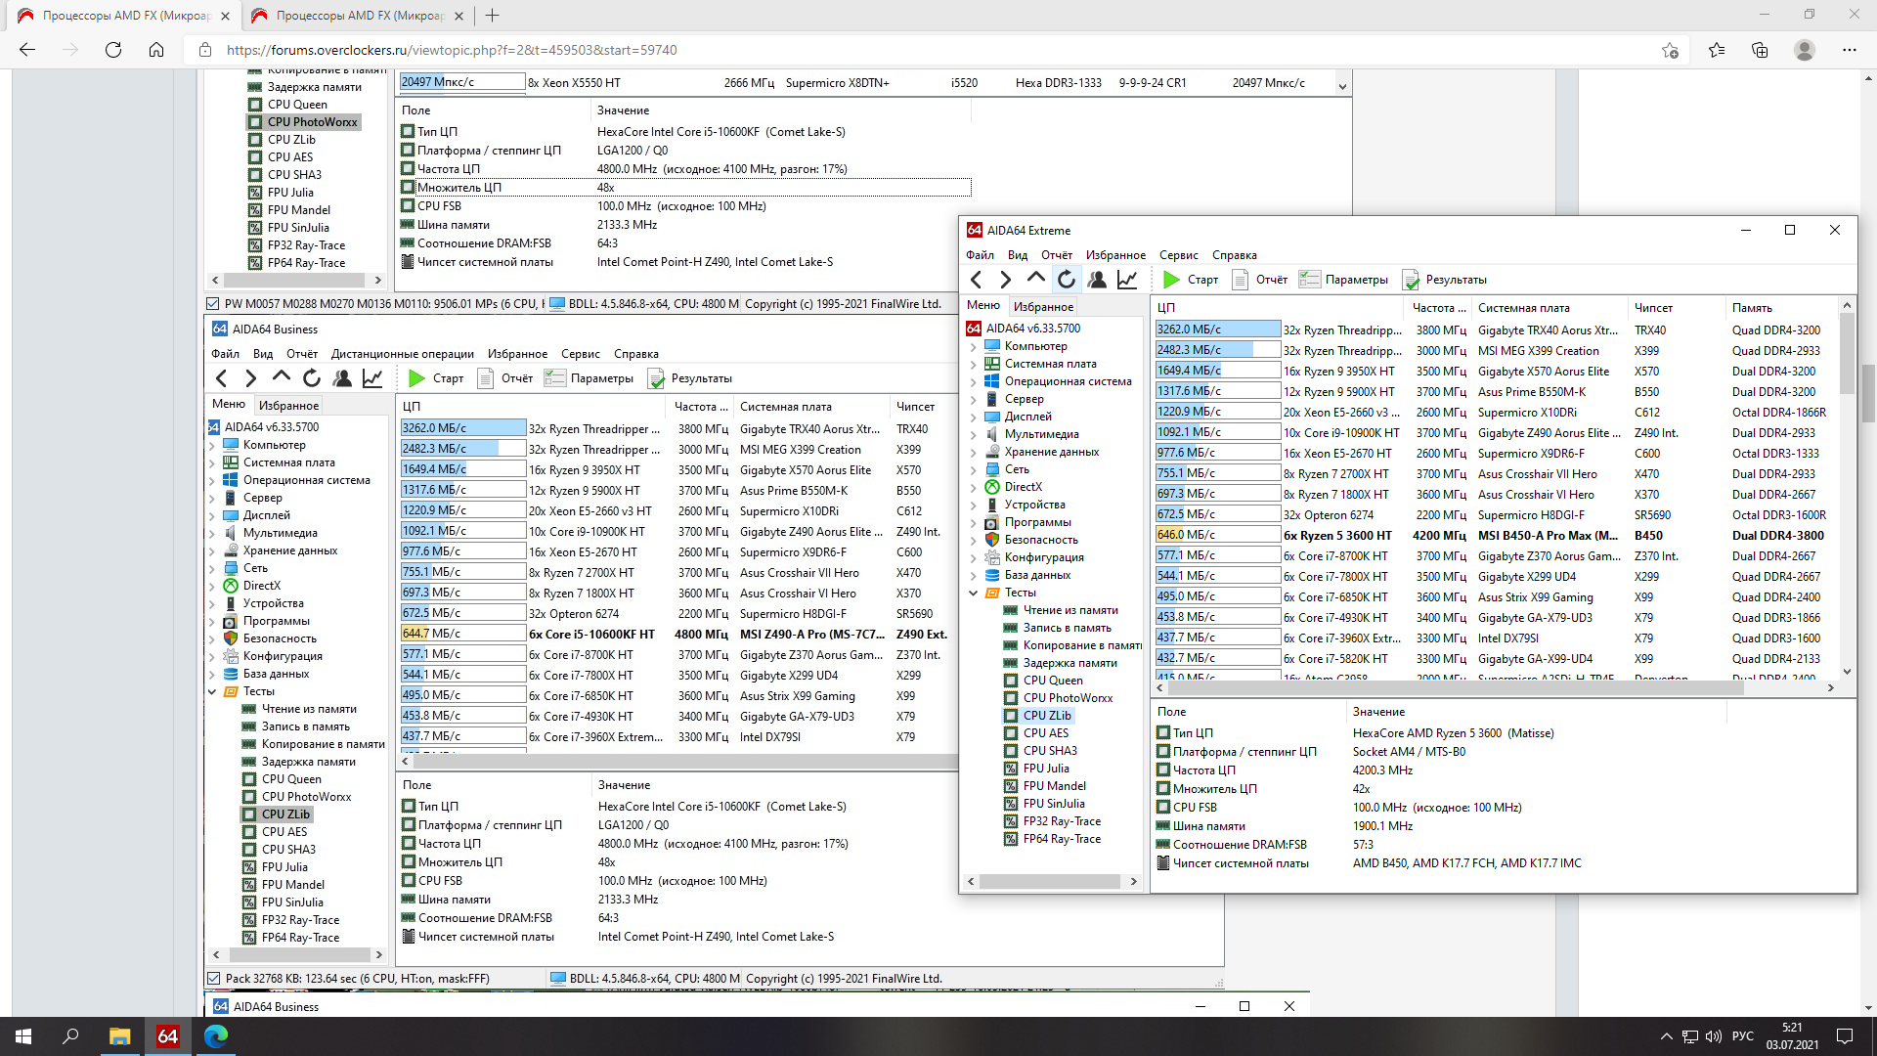Toggle the checkbox next to PW M0057 status line

[212, 304]
